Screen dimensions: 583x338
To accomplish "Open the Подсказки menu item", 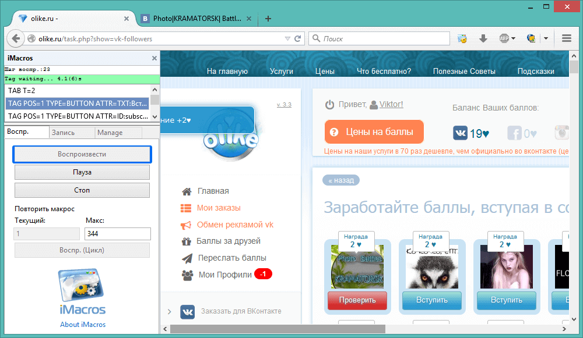I will pyautogui.click(x=536, y=71).
